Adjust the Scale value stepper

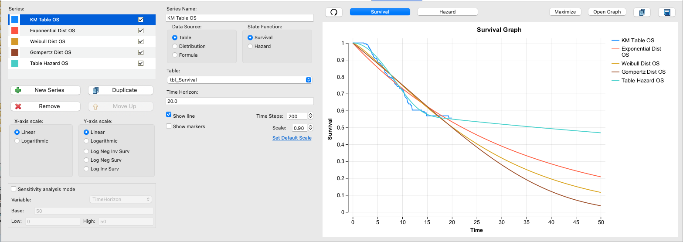[310, 128]
